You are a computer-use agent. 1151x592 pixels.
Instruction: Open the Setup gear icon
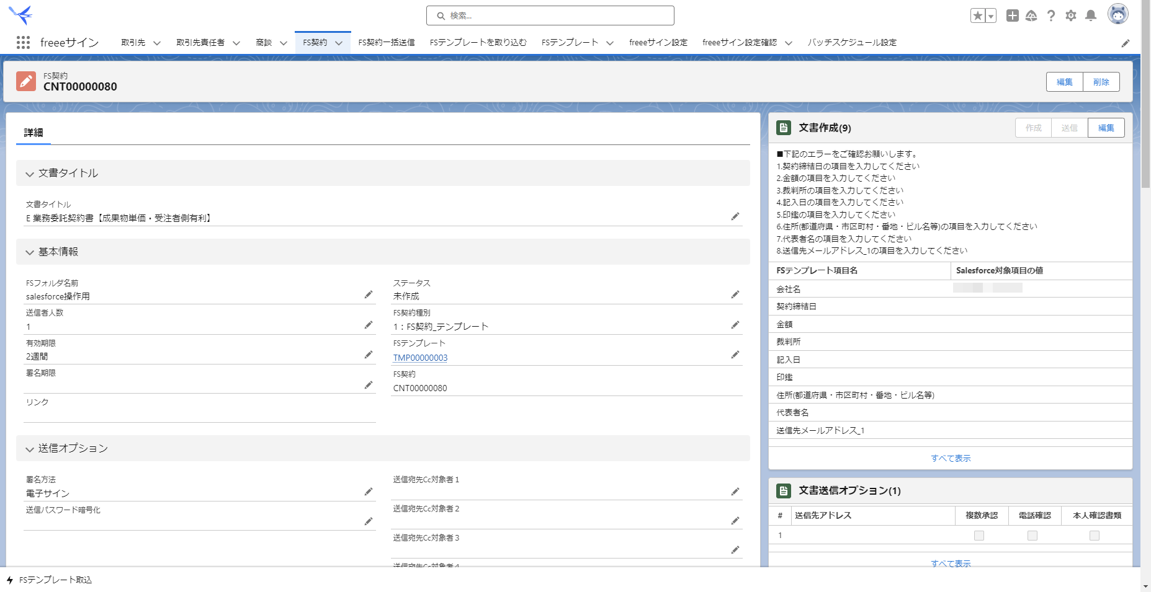1071,15
